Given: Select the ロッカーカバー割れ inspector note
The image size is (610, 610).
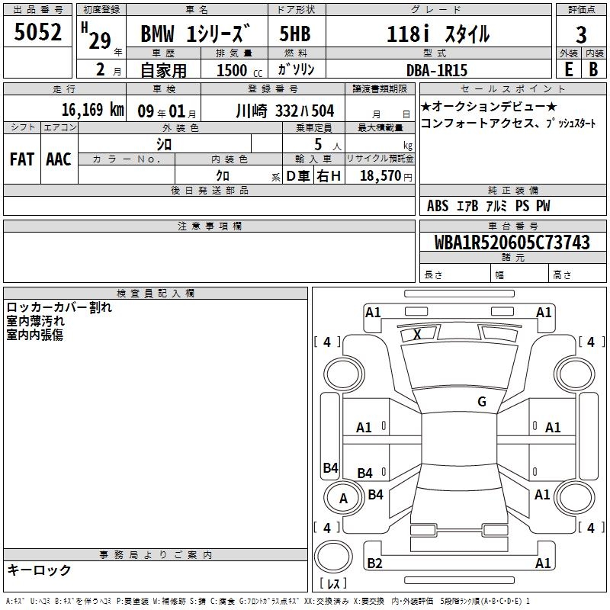Looking at the screenshot, I should [59, 307].
